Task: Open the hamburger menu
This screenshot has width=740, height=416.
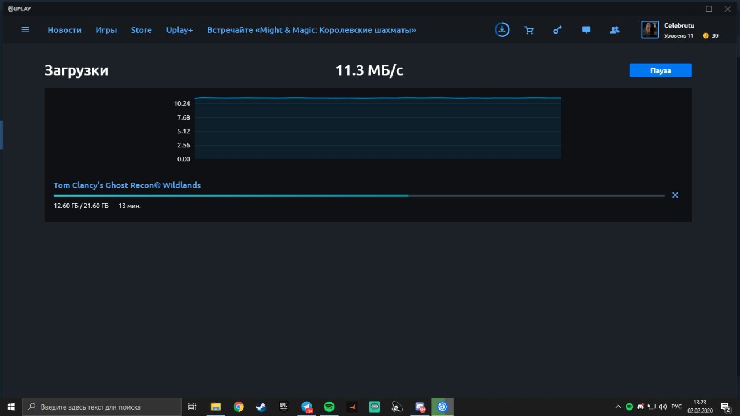Action: pos(25,29)
